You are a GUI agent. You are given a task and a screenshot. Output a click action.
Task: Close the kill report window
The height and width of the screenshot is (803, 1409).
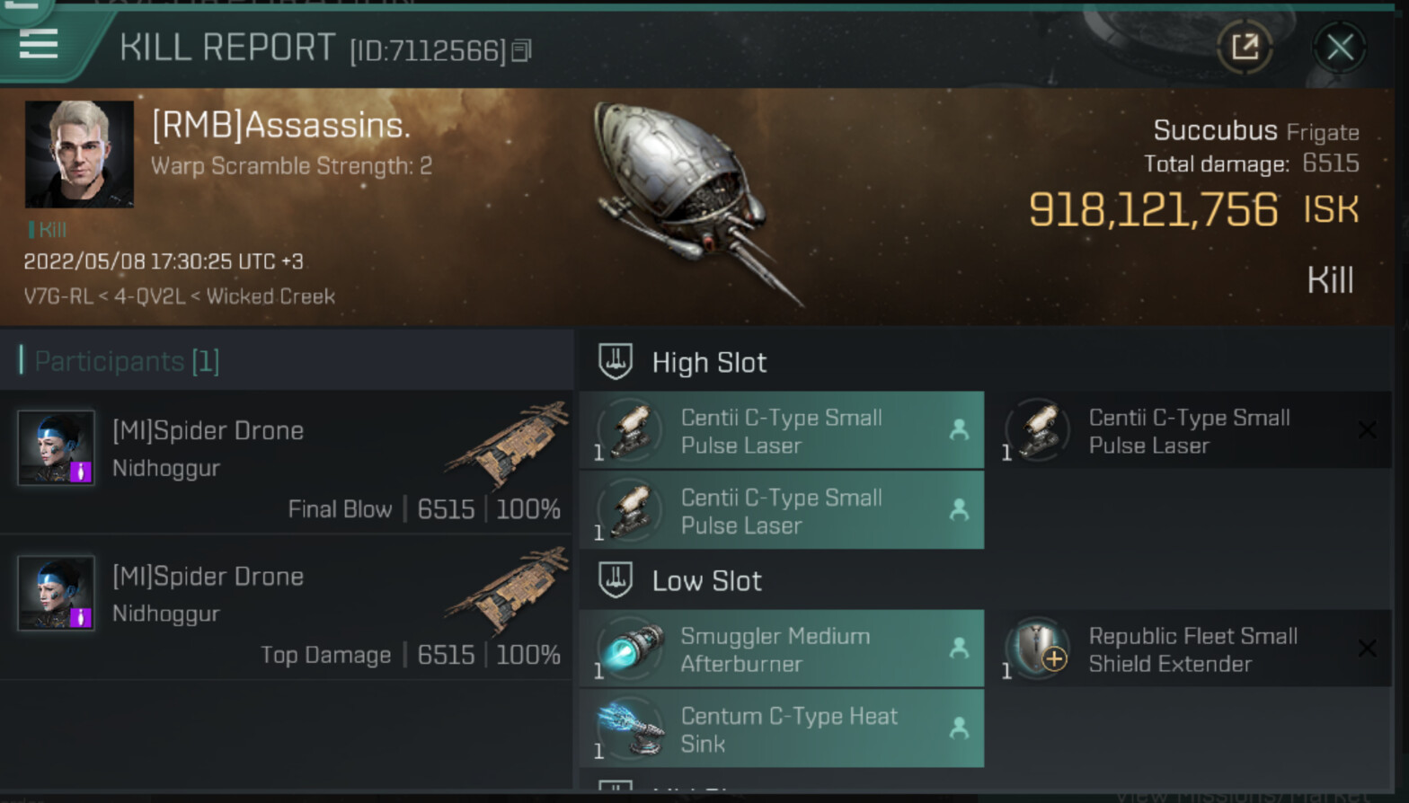[x=1339, y=47]
